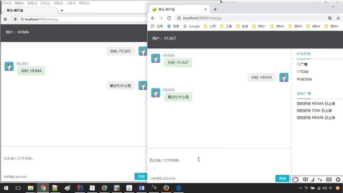Click ITCAST avatar in the Firefox chat
The width and height of the screenshot is (343, 193).
coord(9,66)
